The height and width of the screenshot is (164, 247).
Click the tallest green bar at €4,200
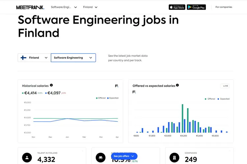182,118
